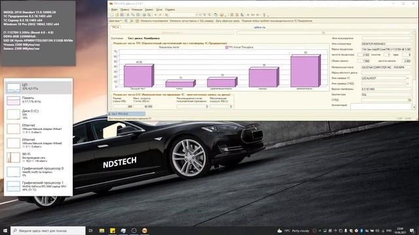Click the Марка процессора field
The height and width of the screenshot is (235, 419).
point(386,50)
